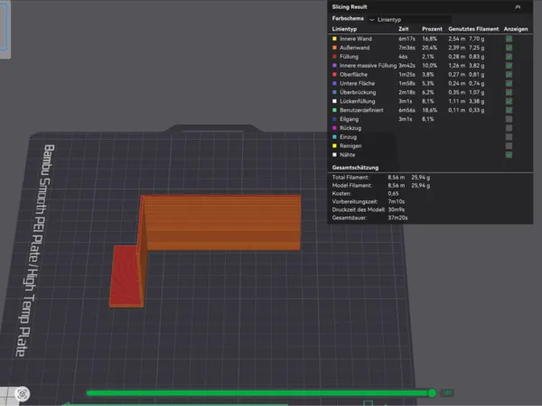542x406 pixels.
Task: Click the Zeit column header
Action: click(404, 29)
